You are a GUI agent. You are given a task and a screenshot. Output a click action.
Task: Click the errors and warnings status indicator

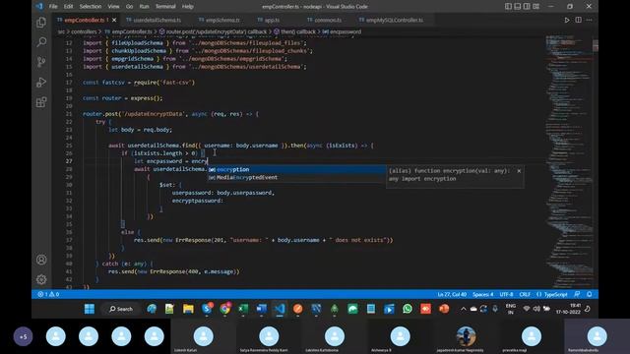(x=48, y=294)
